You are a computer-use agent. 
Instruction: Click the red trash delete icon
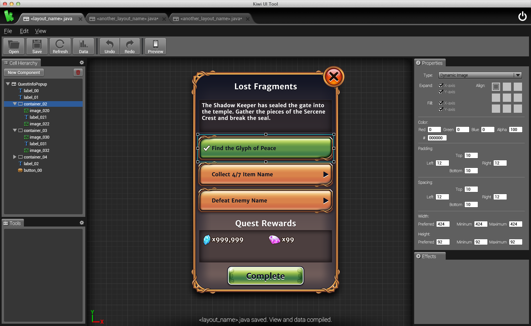(x=78, y=72)
